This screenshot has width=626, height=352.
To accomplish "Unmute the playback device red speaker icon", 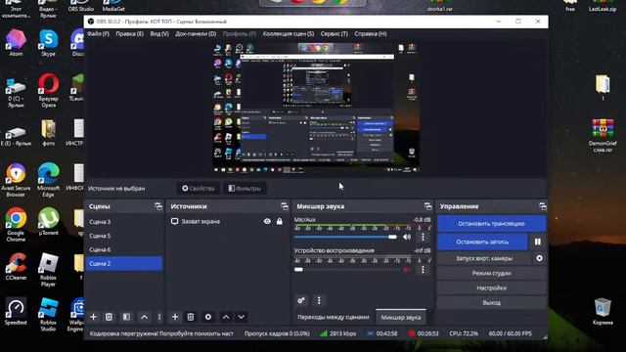I will pos(407,270).
